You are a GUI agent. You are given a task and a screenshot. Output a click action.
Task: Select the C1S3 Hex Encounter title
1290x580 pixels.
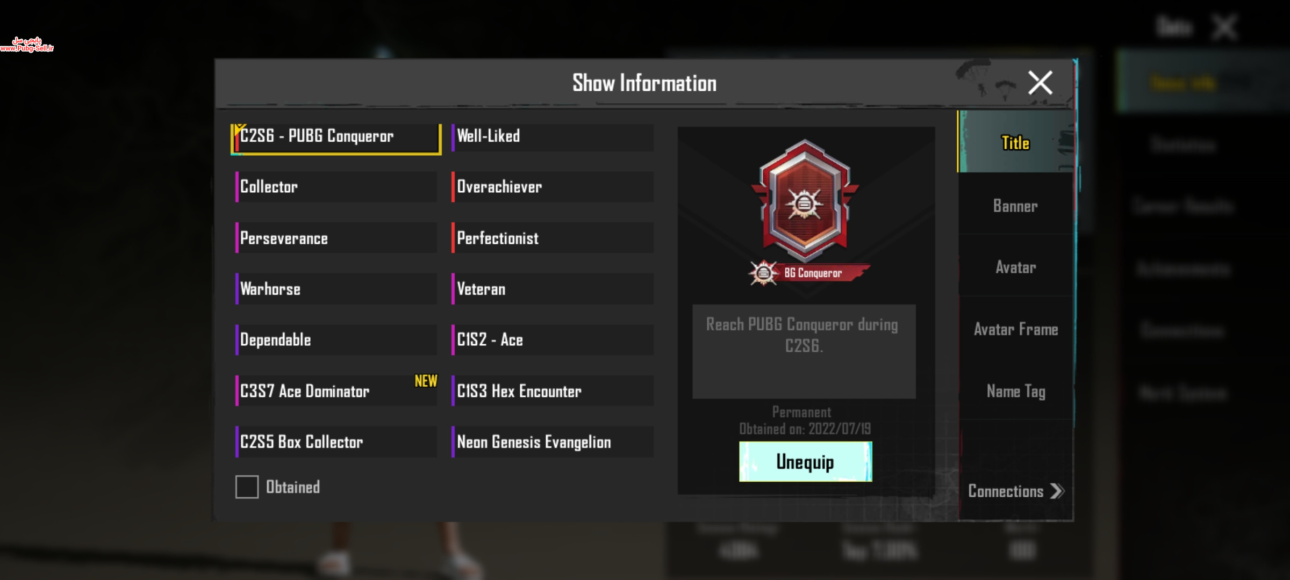553,390
